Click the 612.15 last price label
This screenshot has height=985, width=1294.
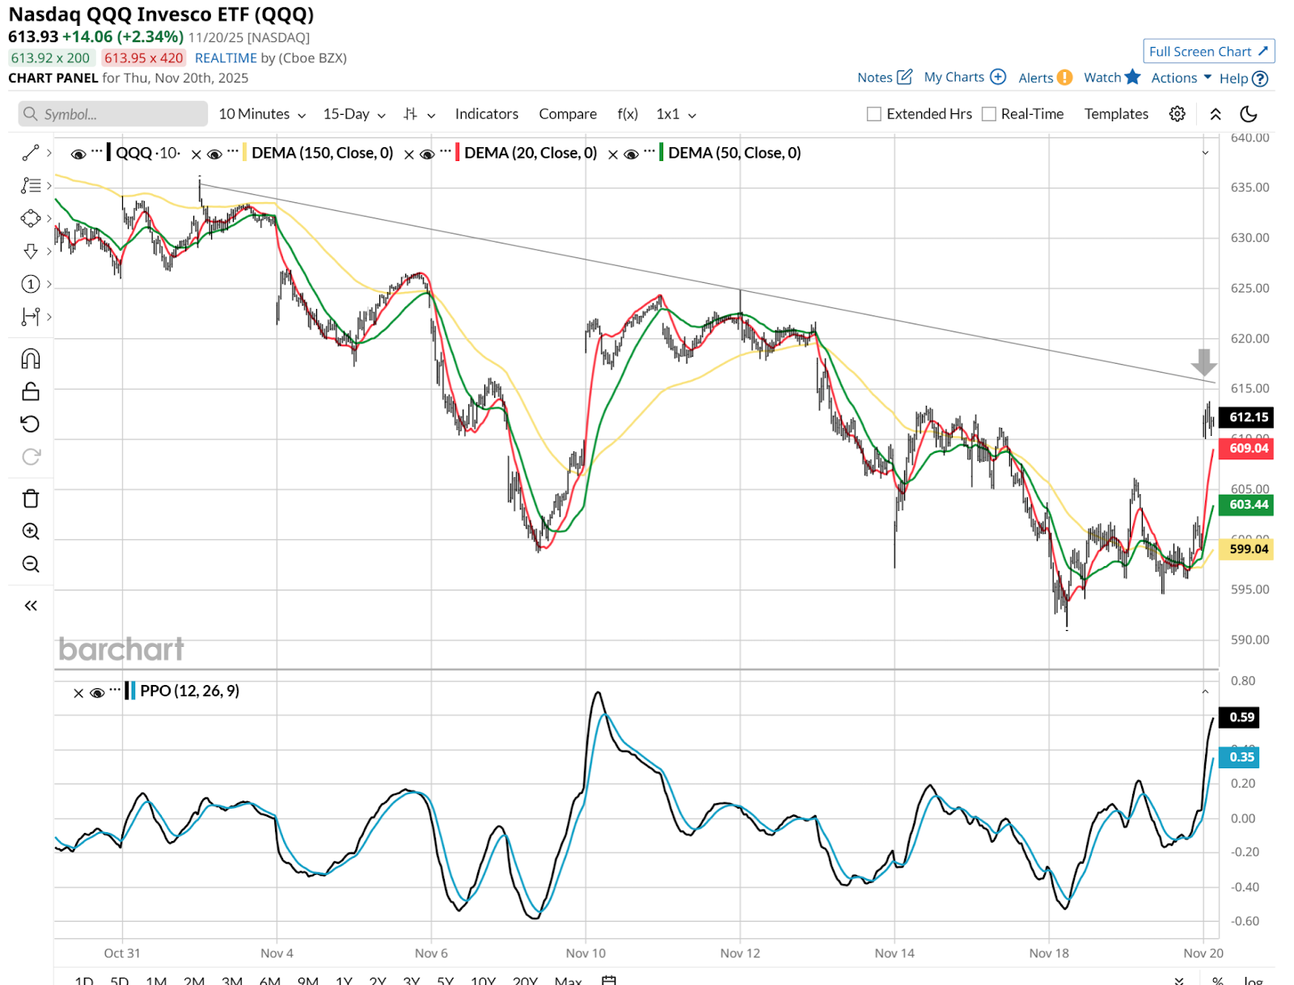(x=1246, y=417)
